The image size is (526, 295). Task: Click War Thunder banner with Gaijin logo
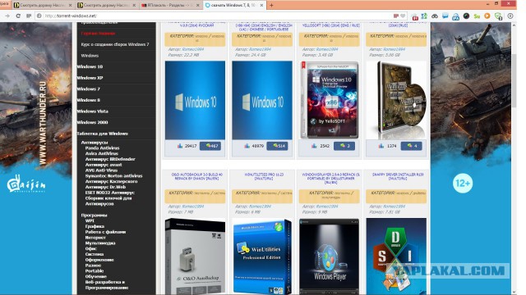(x=36, y=158)
